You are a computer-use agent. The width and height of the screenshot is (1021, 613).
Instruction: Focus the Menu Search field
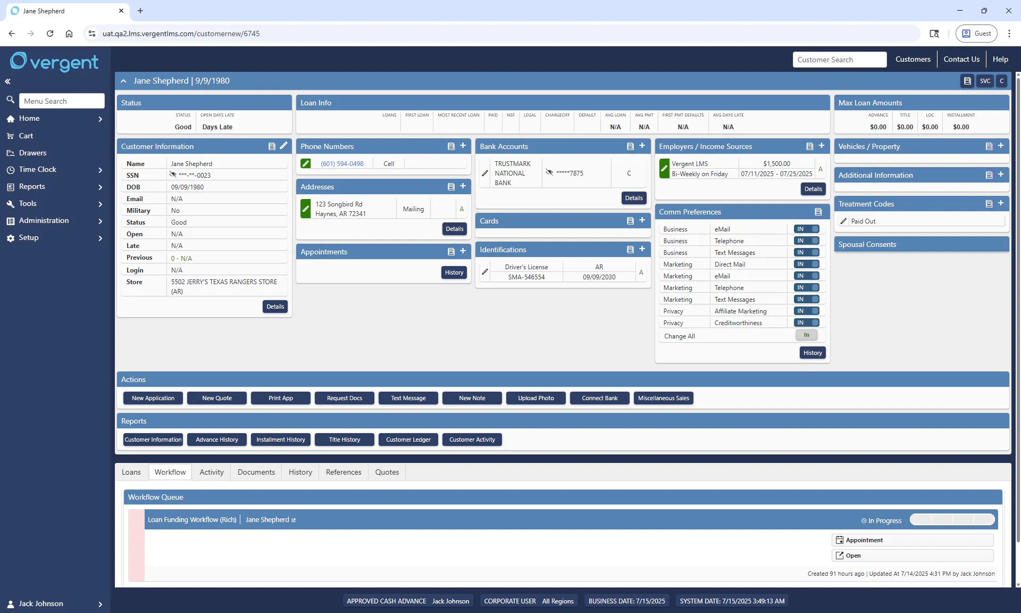click(x=62, y=101)
